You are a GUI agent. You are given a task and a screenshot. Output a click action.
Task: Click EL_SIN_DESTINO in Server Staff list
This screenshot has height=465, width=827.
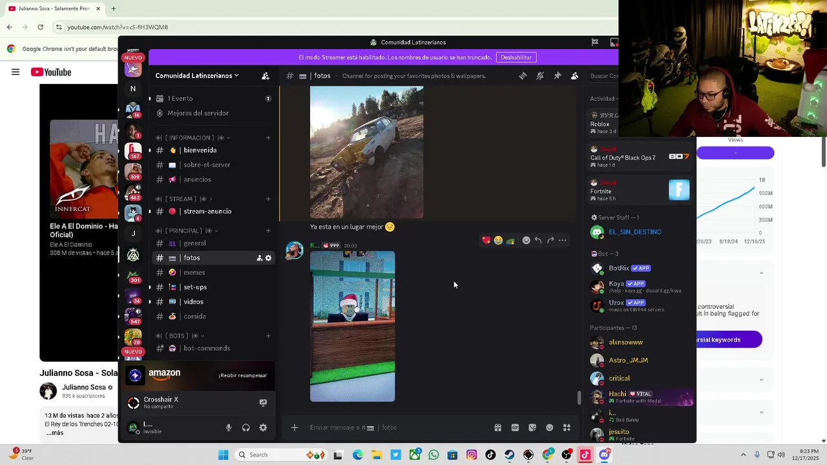[x=635, y=232]
